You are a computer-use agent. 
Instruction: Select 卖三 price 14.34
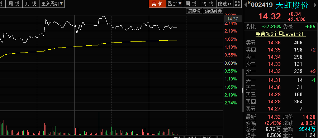[274, 57]
